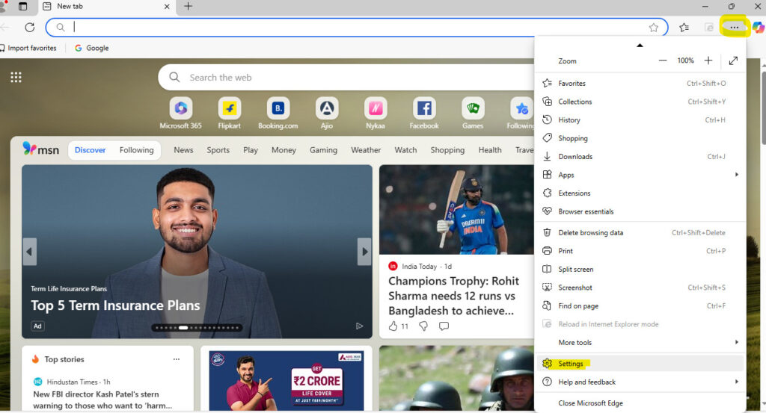Refresh the page with reload button

(30, 28)
